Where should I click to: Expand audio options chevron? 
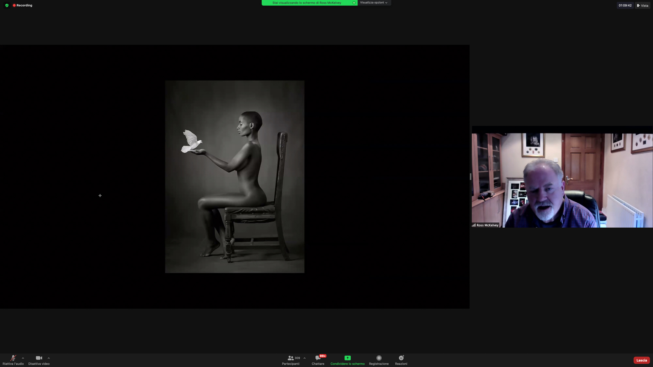[23, 358]
